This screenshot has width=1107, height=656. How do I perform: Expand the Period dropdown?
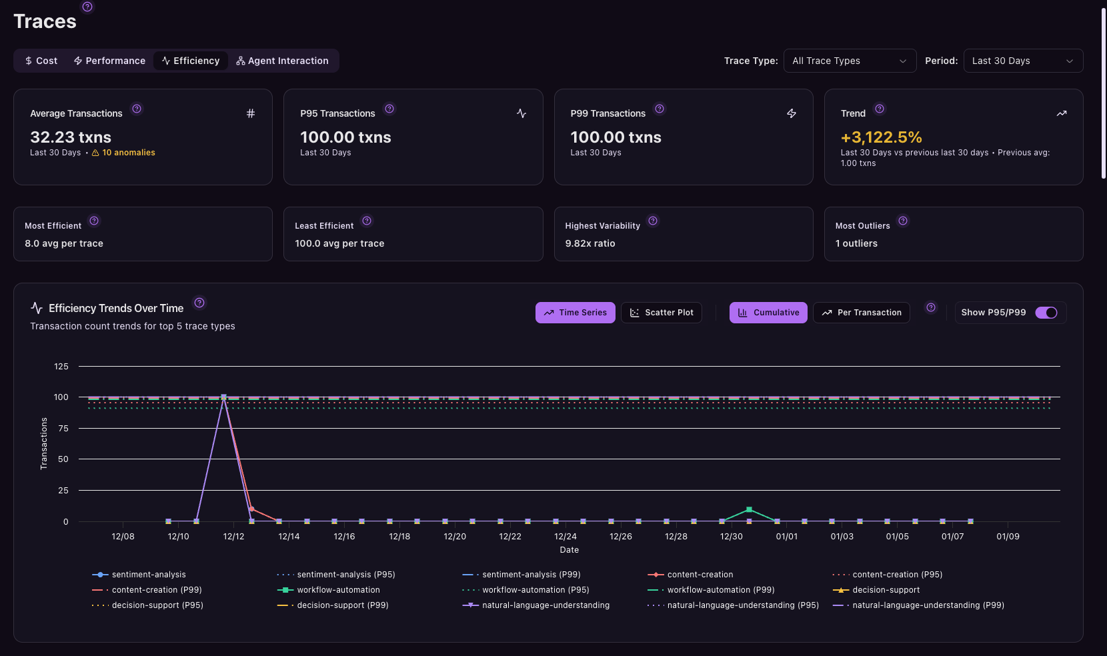click(x=1022, y=61)
